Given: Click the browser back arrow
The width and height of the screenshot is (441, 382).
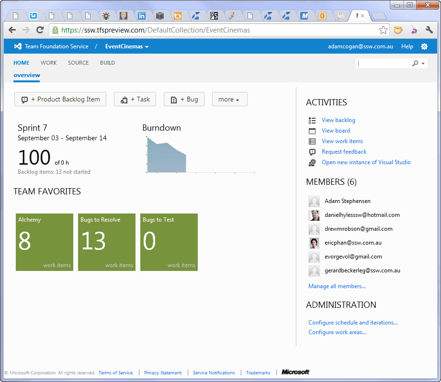Looking at the screenshot, I should tap(12, 30).
